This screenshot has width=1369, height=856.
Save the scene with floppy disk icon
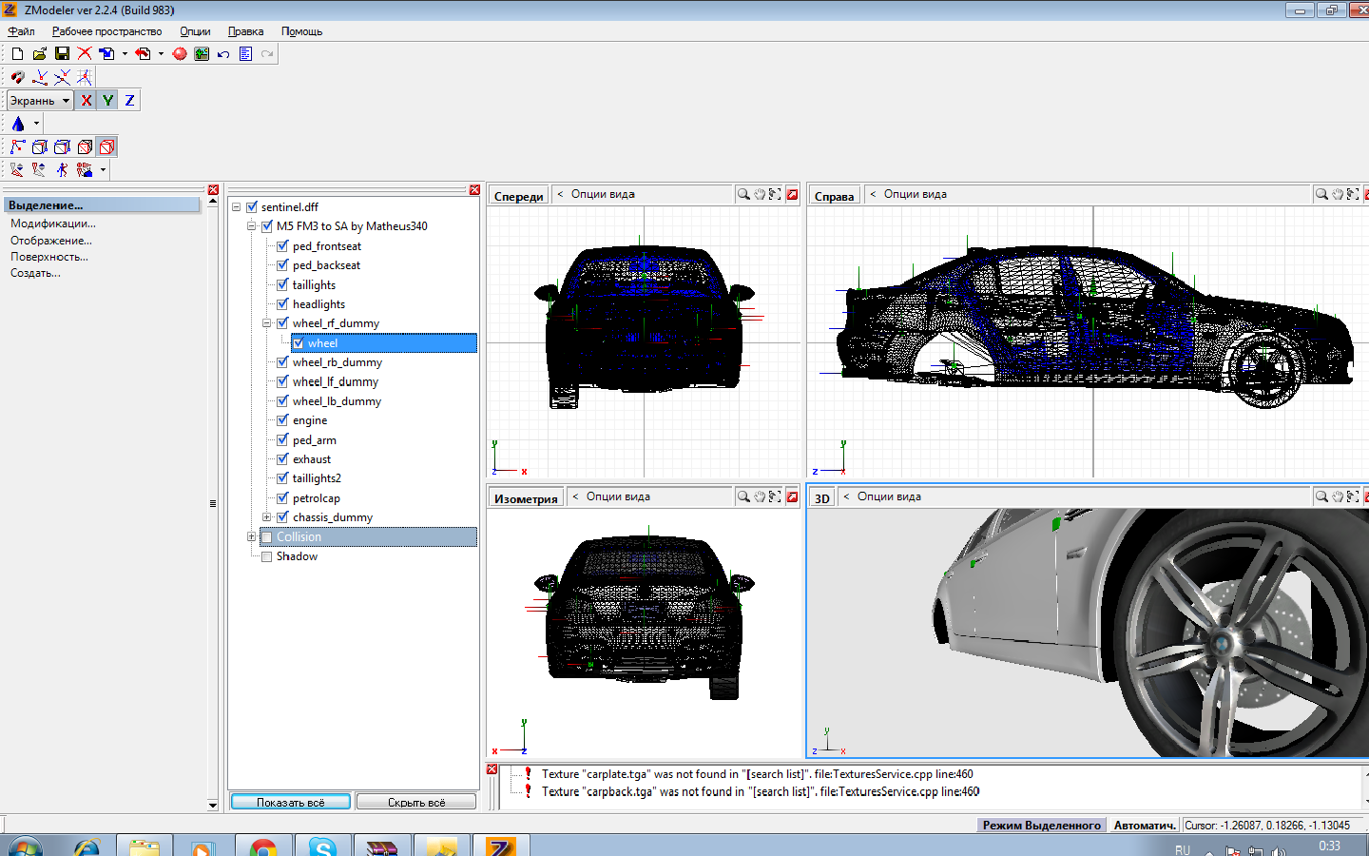tap(62, 54)
